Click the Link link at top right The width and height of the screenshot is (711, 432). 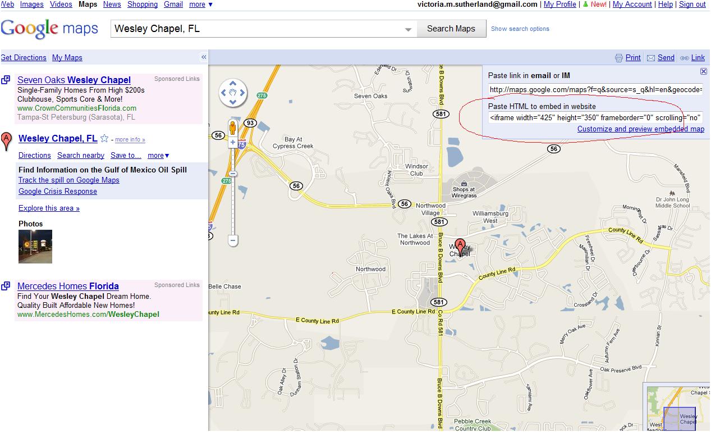[698, 58]
